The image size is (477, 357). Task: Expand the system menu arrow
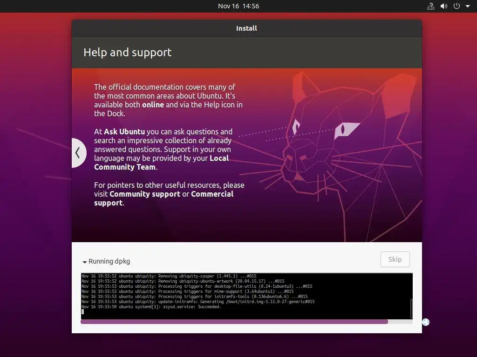tap(468, 6)
